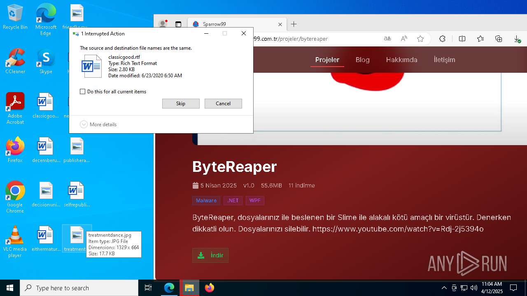Open a new Edge tab

point(294,24)
